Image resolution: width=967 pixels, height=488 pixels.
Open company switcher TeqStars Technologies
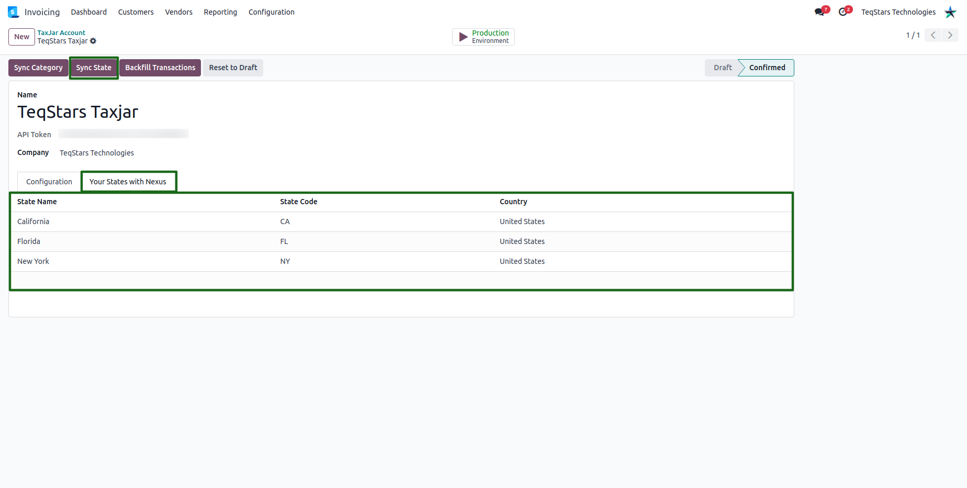click(x=898, y=12)
